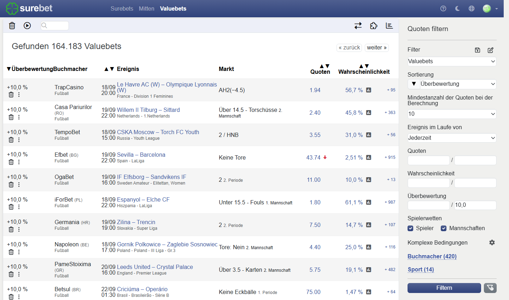The width and height of the screenshot is (509, 300).
Task: Switch to the Surebets tab
Action: click(x=122, y=8)
